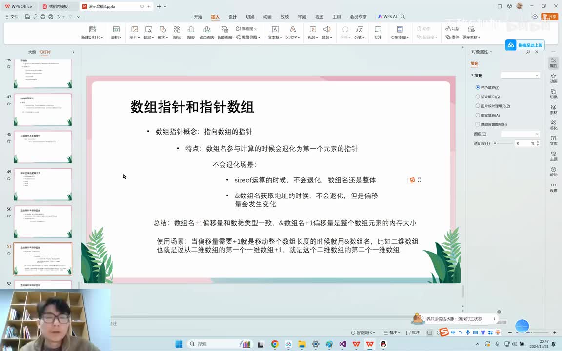This screenshot has height=351, width=562.
Task: Add a 批注 comment from the ribbon
Action: [x=378, y=32]
